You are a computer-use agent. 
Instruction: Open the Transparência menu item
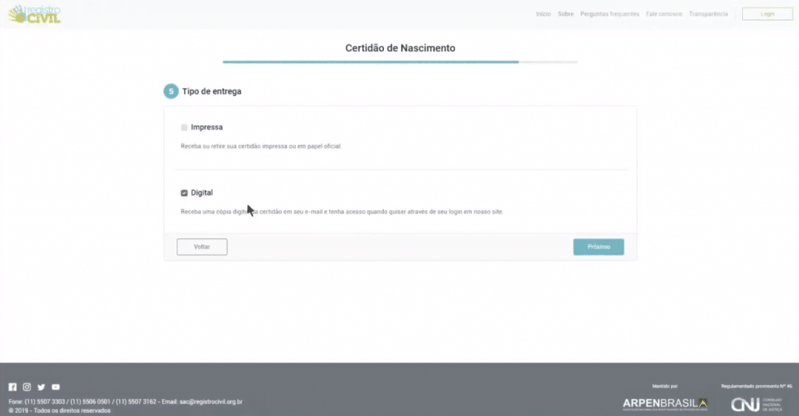708,14
